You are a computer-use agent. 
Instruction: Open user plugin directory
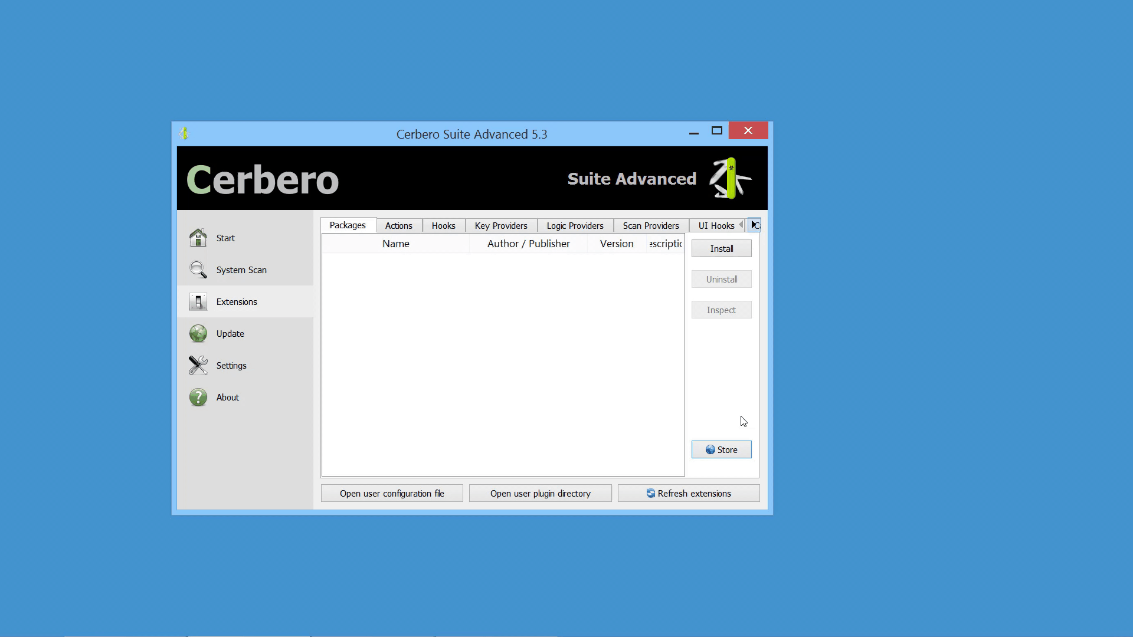pyautogui.click(x=540, y=493)
